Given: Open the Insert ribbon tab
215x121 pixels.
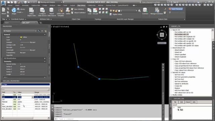Looking at the screenshot, I should tap(17, 5).
